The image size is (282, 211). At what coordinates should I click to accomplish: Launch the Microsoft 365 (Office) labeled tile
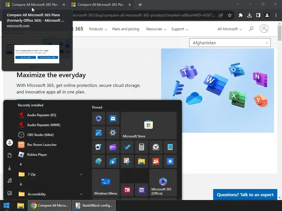point(163,183)
